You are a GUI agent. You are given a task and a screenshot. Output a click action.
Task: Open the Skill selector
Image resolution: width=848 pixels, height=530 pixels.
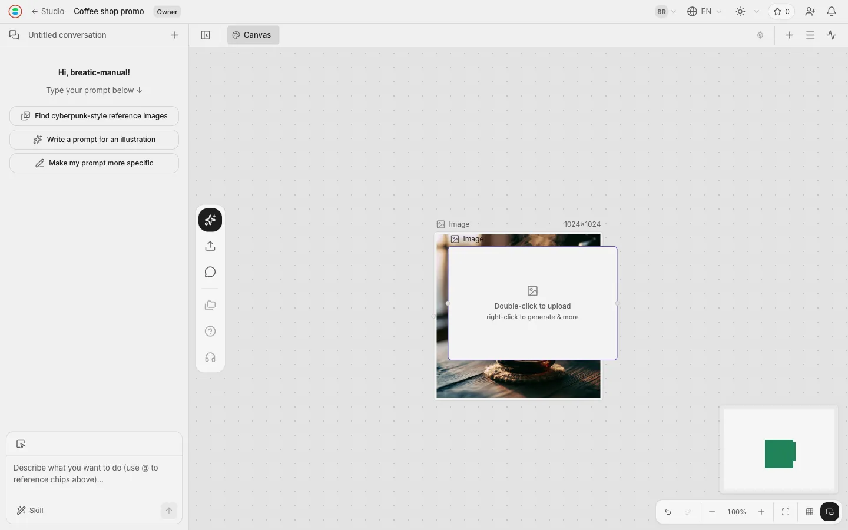click(x=30, y=511)
